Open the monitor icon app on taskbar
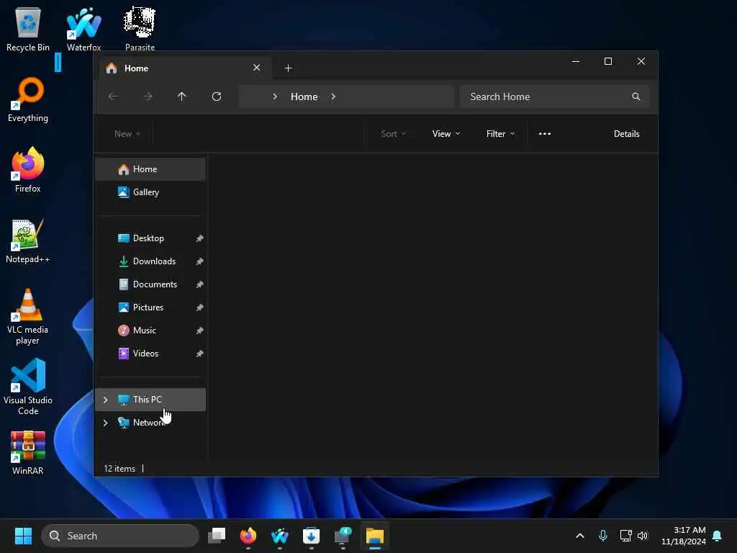This screenshot has height=553, width=737. 343,536
